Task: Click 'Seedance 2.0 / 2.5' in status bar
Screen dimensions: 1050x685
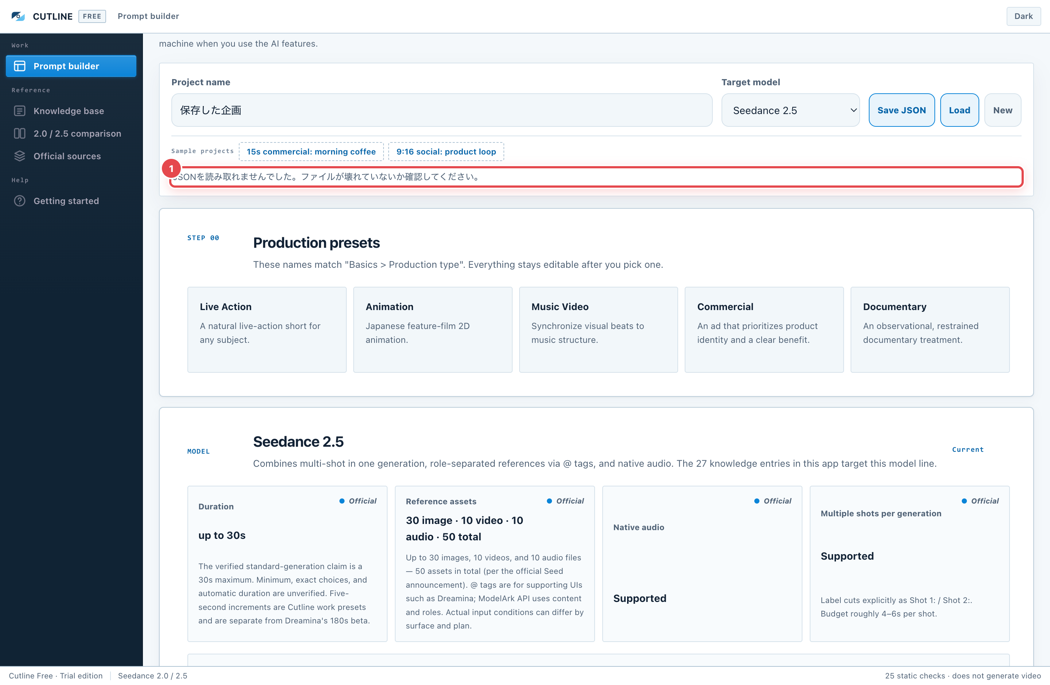Action: coord(153,676)
